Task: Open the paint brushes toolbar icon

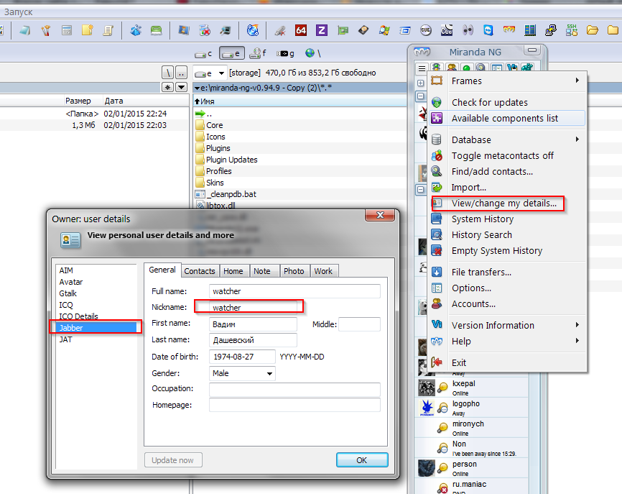Action: click(46, 30)
